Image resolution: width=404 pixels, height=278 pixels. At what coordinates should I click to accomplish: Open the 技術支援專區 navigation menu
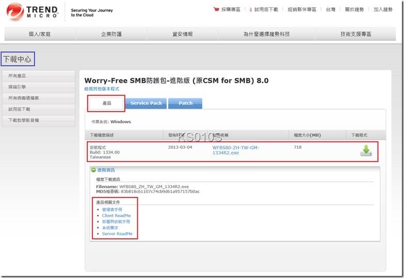356,34
